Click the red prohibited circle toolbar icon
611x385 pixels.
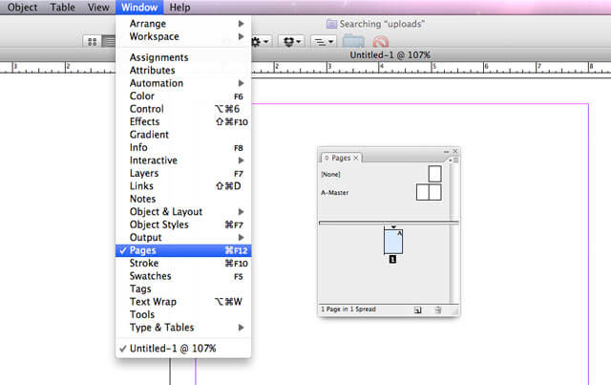pyautogui.click(x=381, y=41)
